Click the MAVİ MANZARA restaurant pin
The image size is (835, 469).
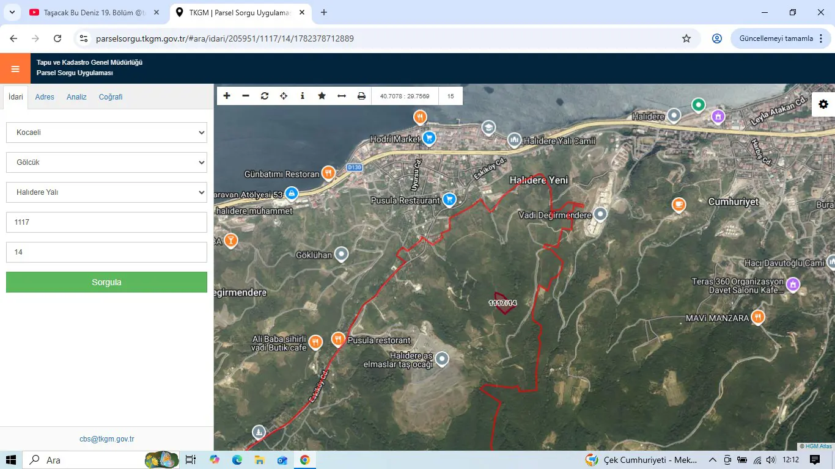click(758, 318)
